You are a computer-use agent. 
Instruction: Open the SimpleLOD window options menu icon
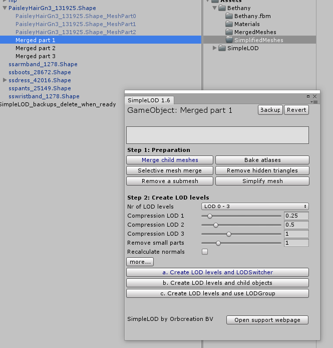[314, 102]
